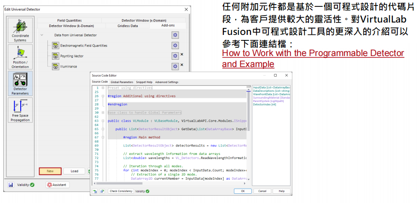Open settings gear for Data from Universal Detector
This screenshot has width=419, height=203.
pos(175,35)
